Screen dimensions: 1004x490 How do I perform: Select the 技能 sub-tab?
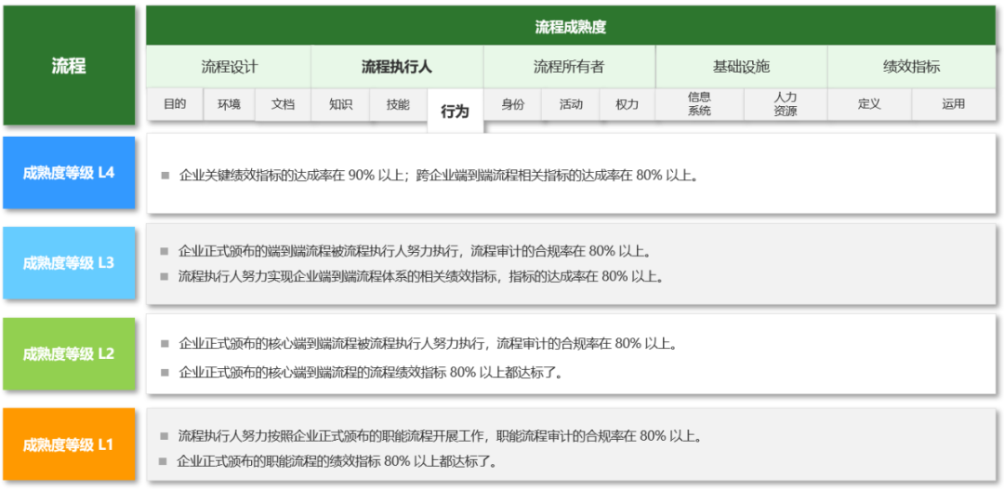click(x=397, y=104)
